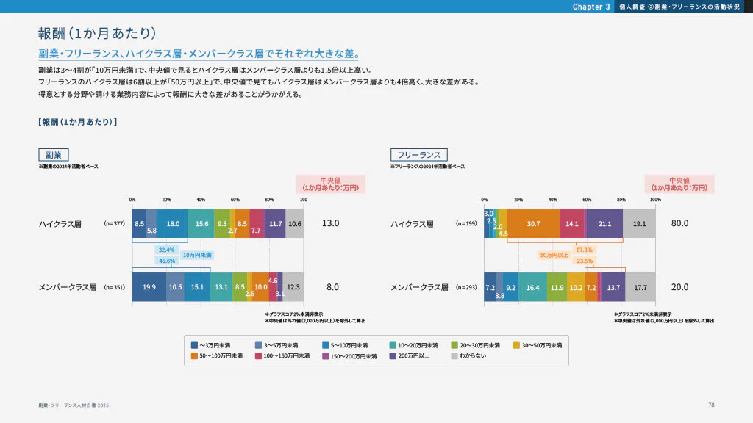
Task: Click the page title 報酬(1か月あたり)
Action: pyautogui.click(x=98, y=33)
